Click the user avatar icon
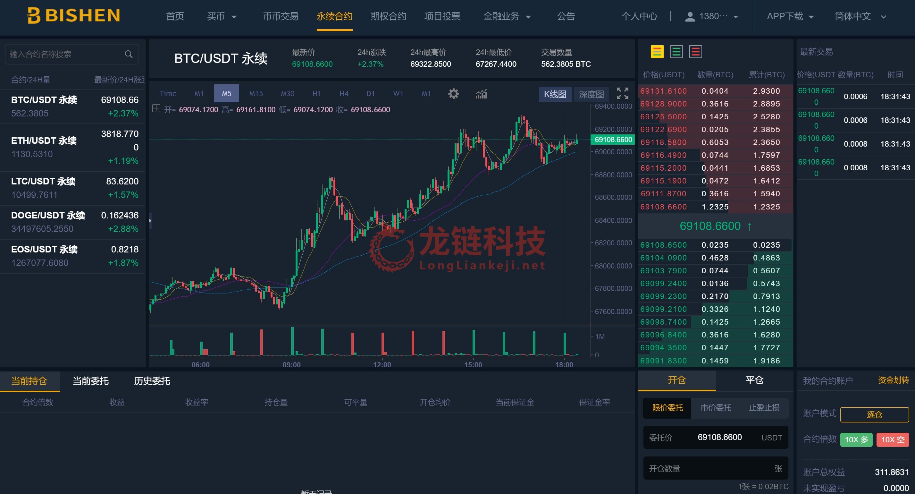Screen dimensions: 915x494 click(689, 16)
